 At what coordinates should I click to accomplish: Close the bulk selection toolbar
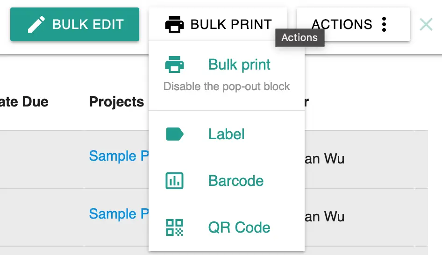(x=426, y=24)
